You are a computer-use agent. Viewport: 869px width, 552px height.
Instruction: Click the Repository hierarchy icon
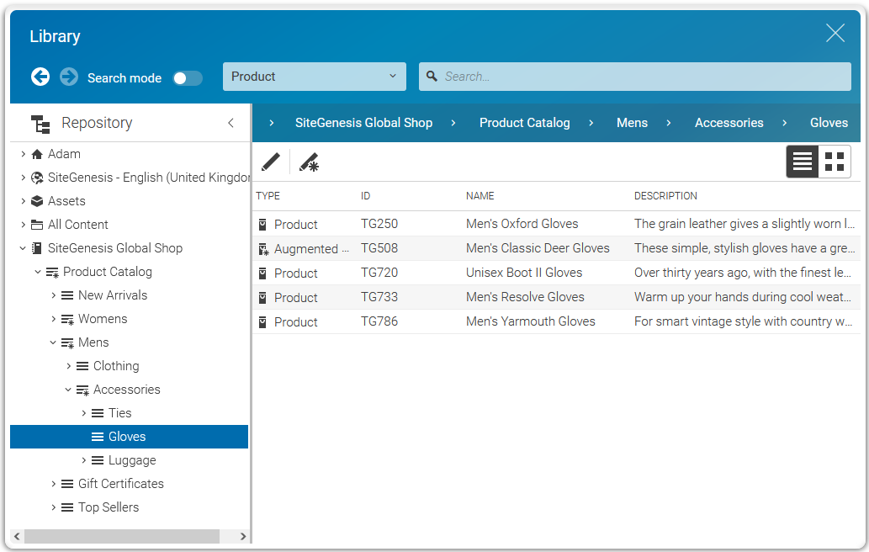point(40,123)
